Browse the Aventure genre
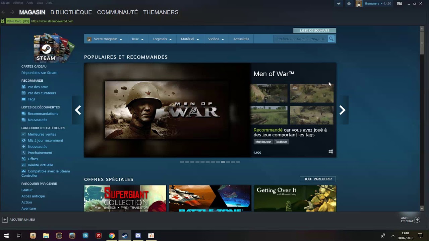429x241 pixels. click(28, 209)
